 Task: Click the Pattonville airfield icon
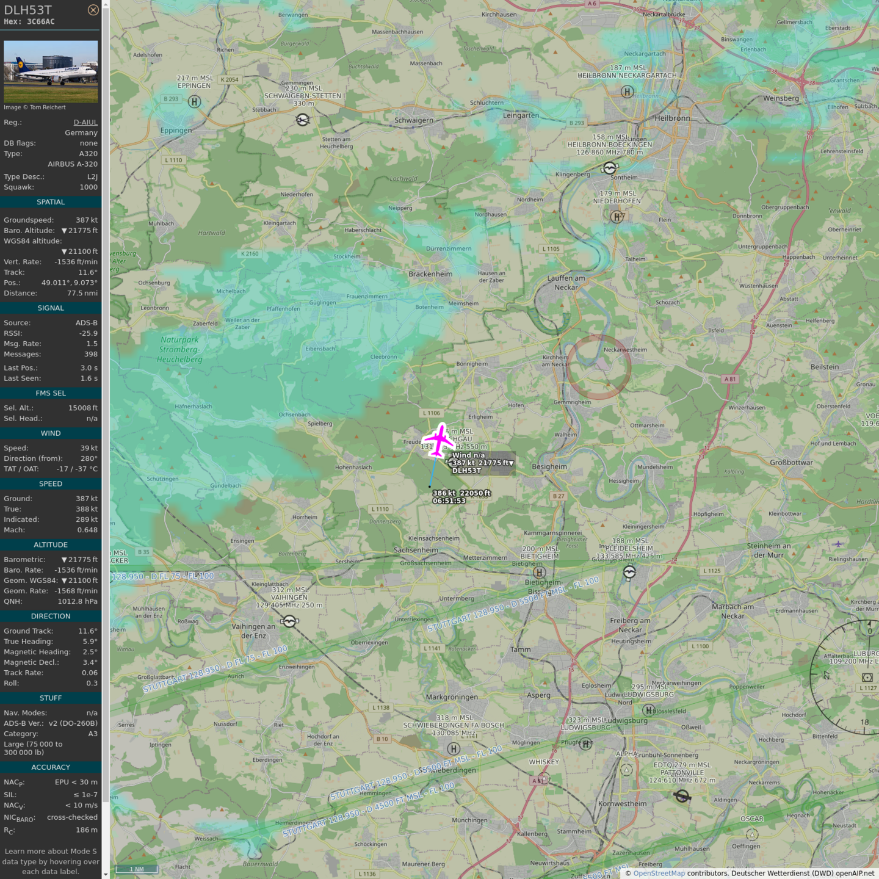[682, 796]
